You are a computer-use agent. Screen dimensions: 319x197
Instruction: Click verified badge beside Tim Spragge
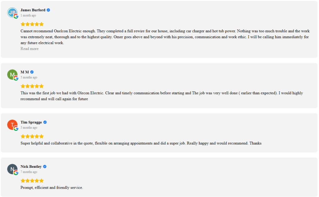pyautogui.click(x=45, y=122)
